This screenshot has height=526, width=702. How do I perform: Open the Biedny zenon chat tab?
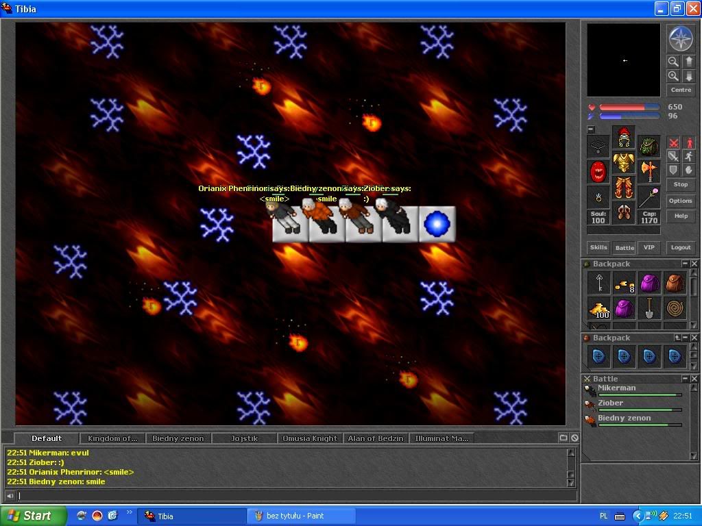(x=178, y=438)
